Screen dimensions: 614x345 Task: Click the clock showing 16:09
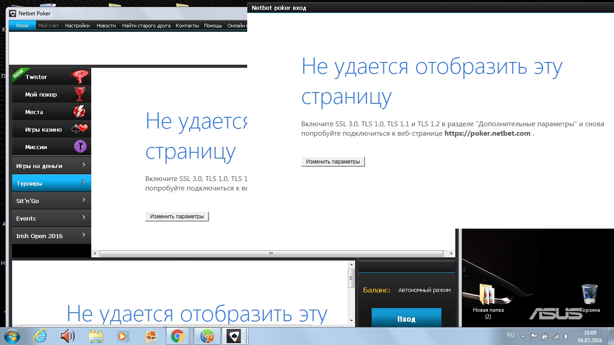click(590, 333)
